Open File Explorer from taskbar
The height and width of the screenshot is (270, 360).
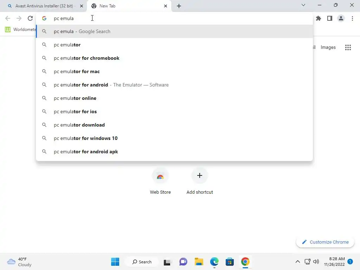click(199, 262)
